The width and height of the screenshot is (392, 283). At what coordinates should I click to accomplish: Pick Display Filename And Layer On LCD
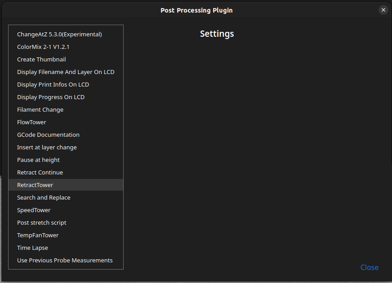[x=66, y=72]
